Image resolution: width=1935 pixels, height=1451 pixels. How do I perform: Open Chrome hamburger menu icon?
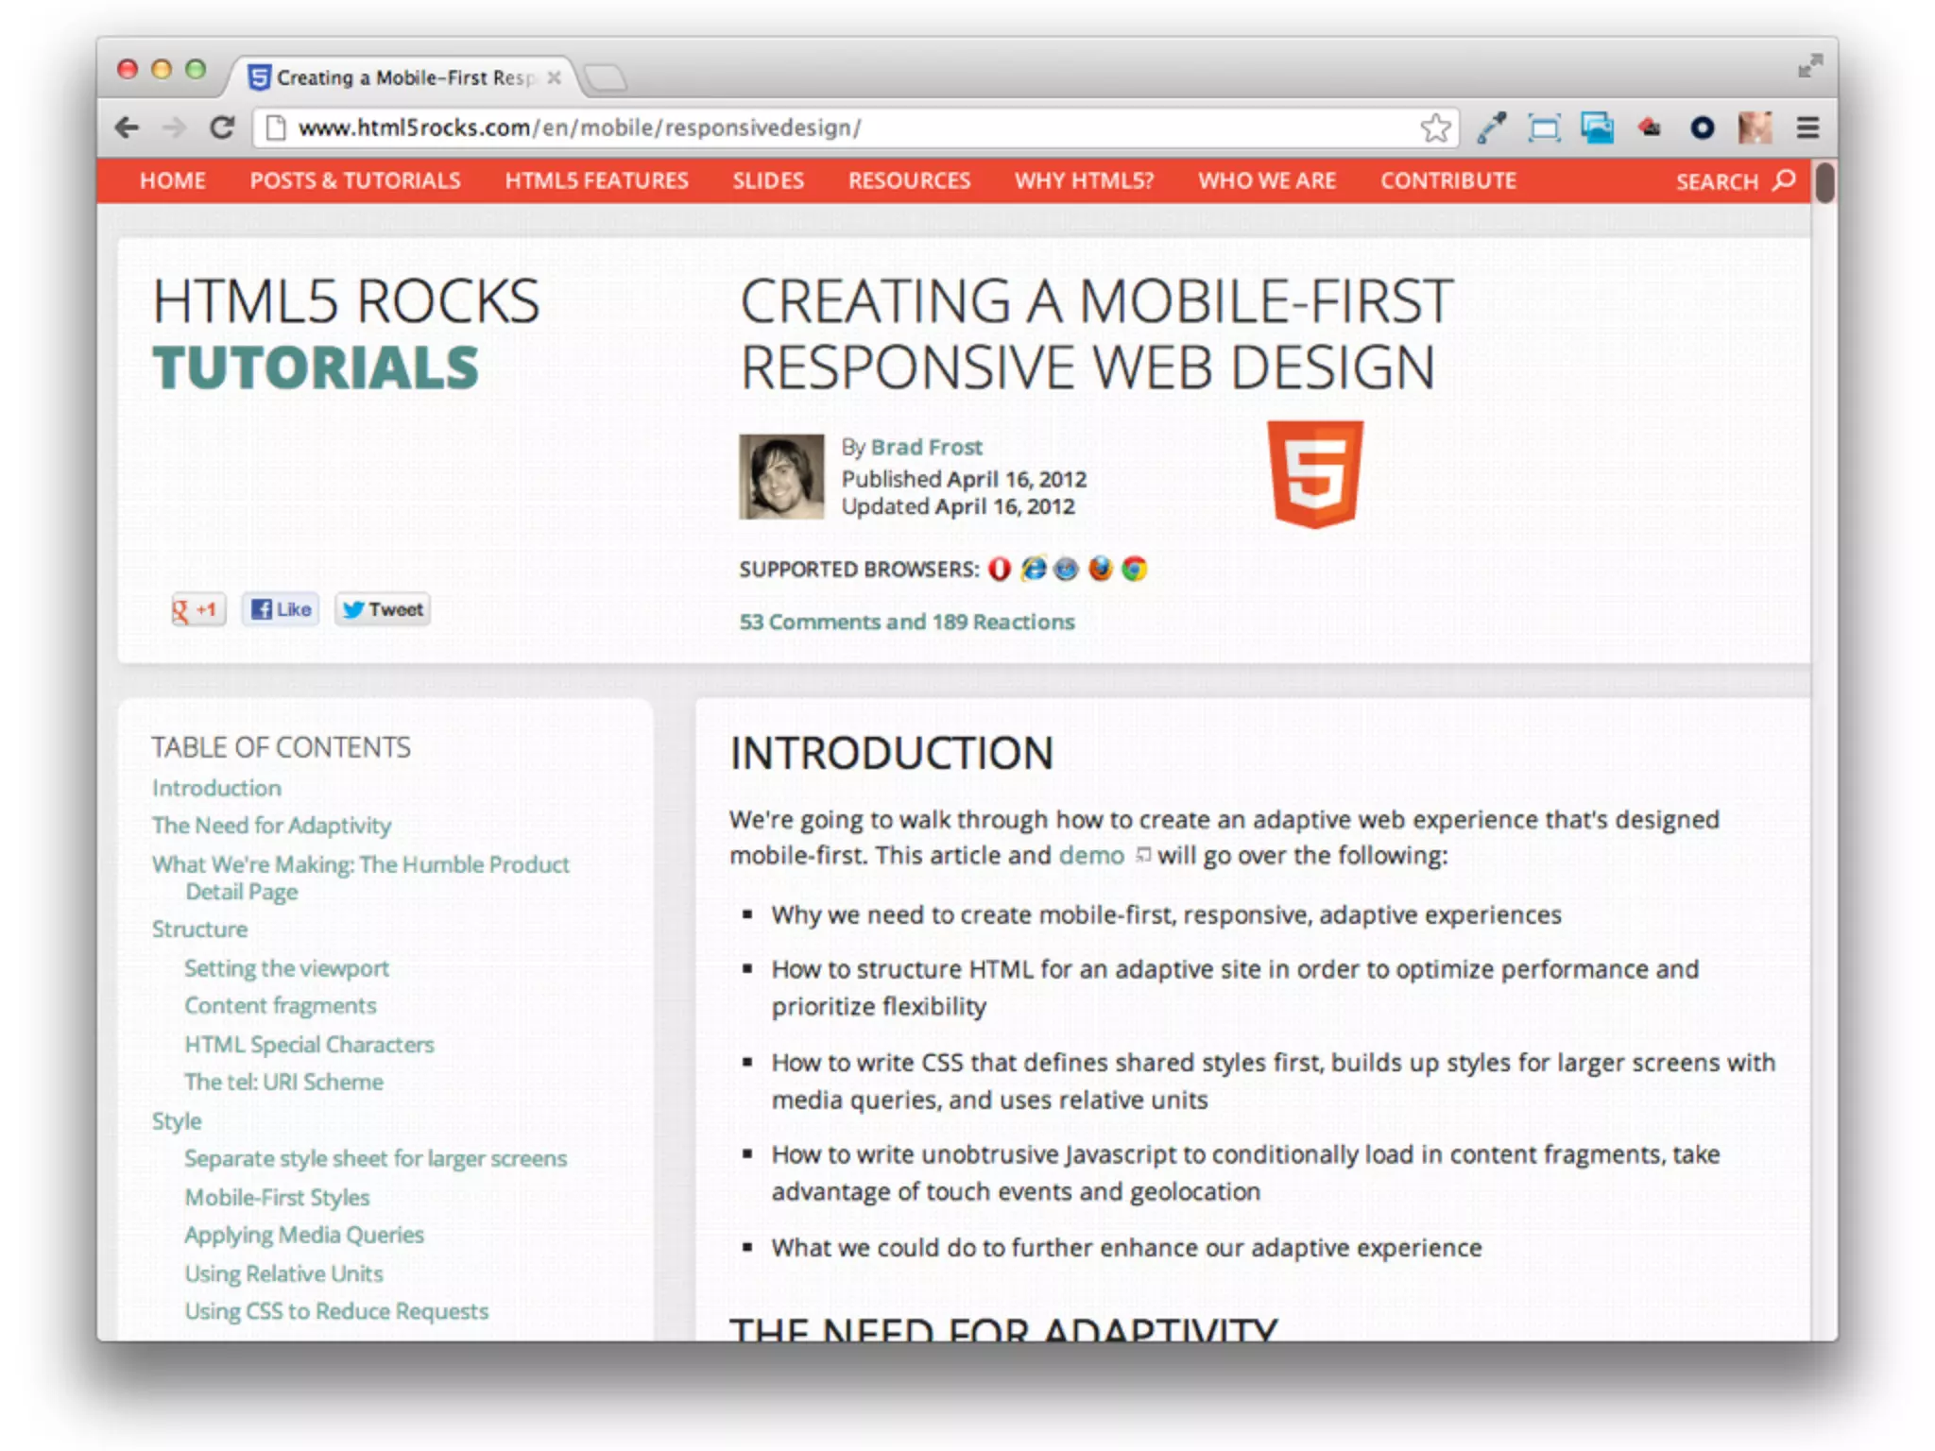pyautogui.click(x=1807, y=128)
